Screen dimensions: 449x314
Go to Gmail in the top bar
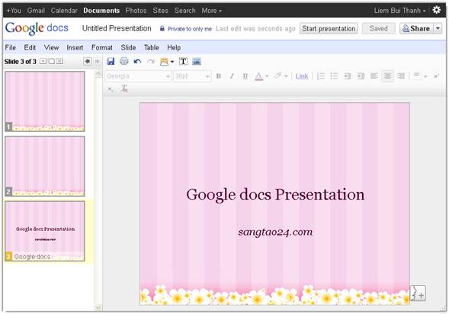click(36, 11)
